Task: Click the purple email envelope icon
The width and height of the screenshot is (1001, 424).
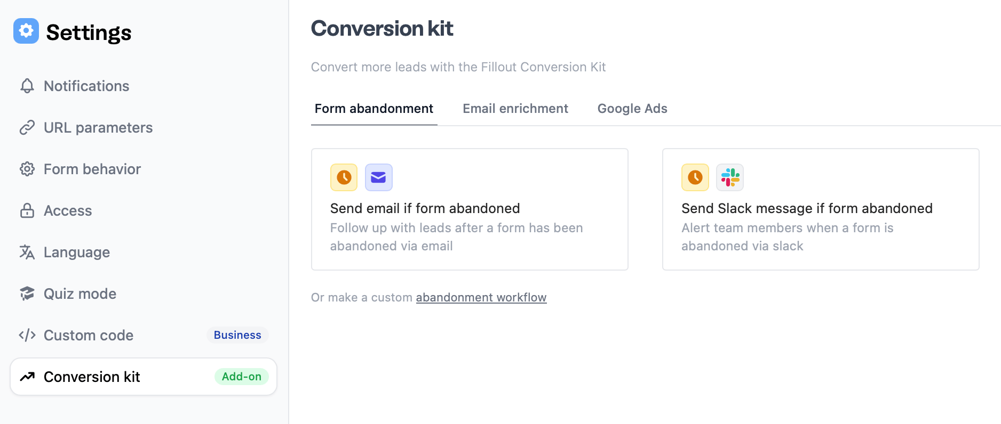Action: (x=379, y=177)
